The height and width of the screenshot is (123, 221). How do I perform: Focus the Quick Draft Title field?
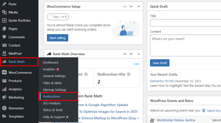point(185,23)
